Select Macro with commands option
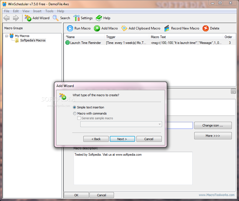The image size is (239, 201). [90, 113]
